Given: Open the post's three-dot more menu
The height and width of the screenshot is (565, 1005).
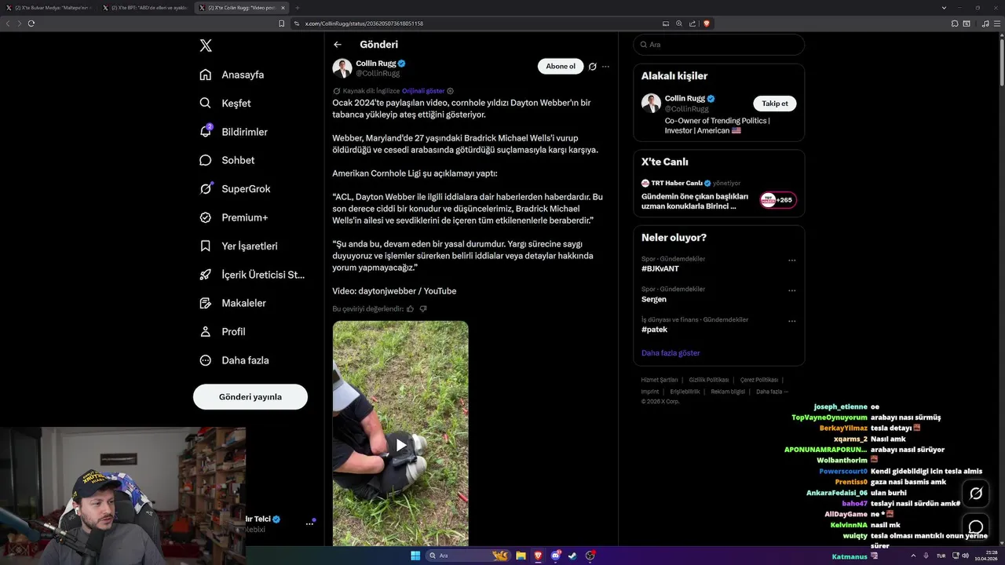Looking at the screenshot, I should pos(605,67).
